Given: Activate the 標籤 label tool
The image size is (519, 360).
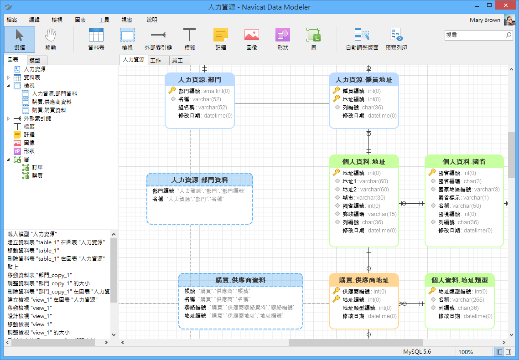Looking at the screenshot, I should (189, 39).
